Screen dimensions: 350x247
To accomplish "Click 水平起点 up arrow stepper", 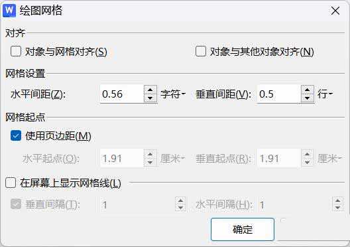I will point(150,155).
